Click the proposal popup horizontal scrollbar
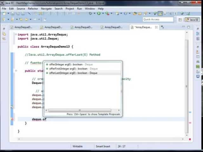 [80, 111]
